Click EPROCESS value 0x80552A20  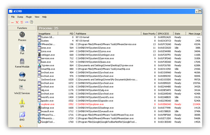[x=164, y=37]
